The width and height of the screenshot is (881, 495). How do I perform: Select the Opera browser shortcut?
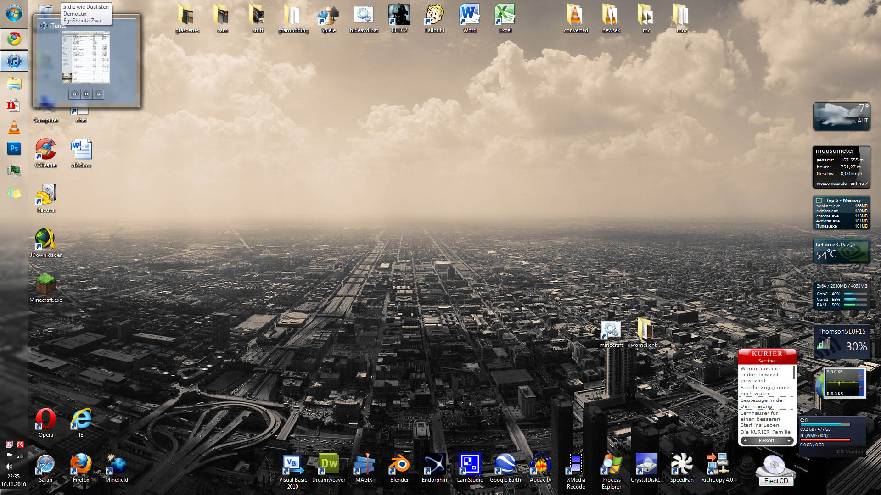[x=46, y=423]
